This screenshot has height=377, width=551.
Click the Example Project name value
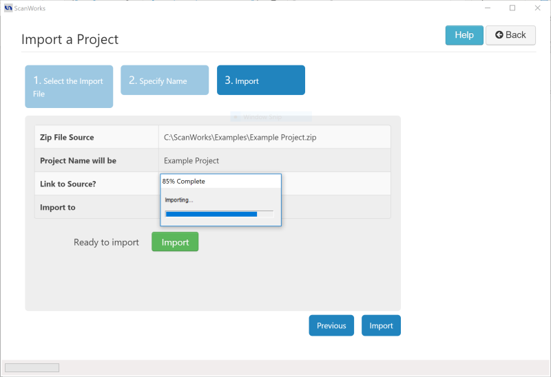[x=191, y=161]
